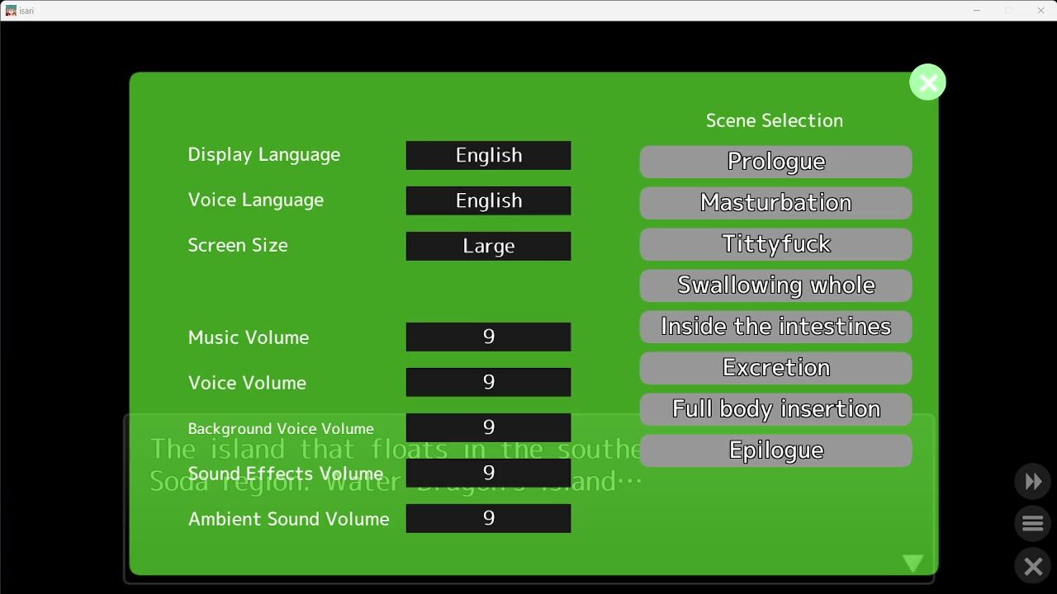Click the green down arrow to advance dialogue
The image size is (1057, 594).
point(912,563)
